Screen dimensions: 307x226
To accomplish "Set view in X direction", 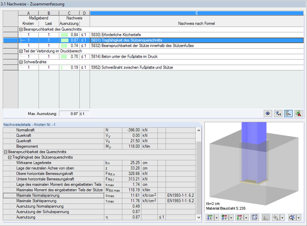I will (210, 218).
